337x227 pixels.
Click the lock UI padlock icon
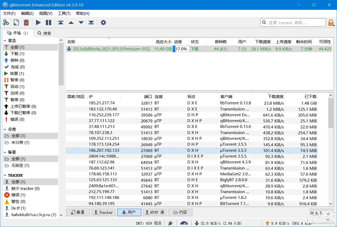331,23
